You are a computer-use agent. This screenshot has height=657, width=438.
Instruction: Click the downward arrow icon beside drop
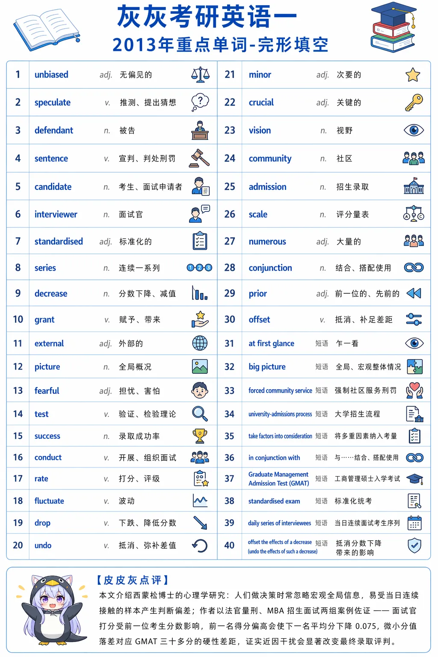coord(200,523)
